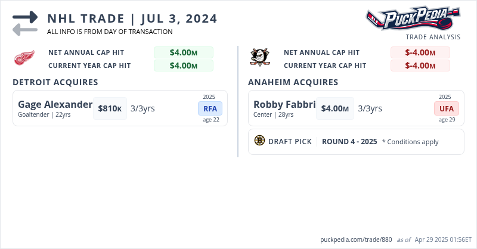Click the PuckPedia logo
This screenshot has height=249, width=477.
pos(413,18)
